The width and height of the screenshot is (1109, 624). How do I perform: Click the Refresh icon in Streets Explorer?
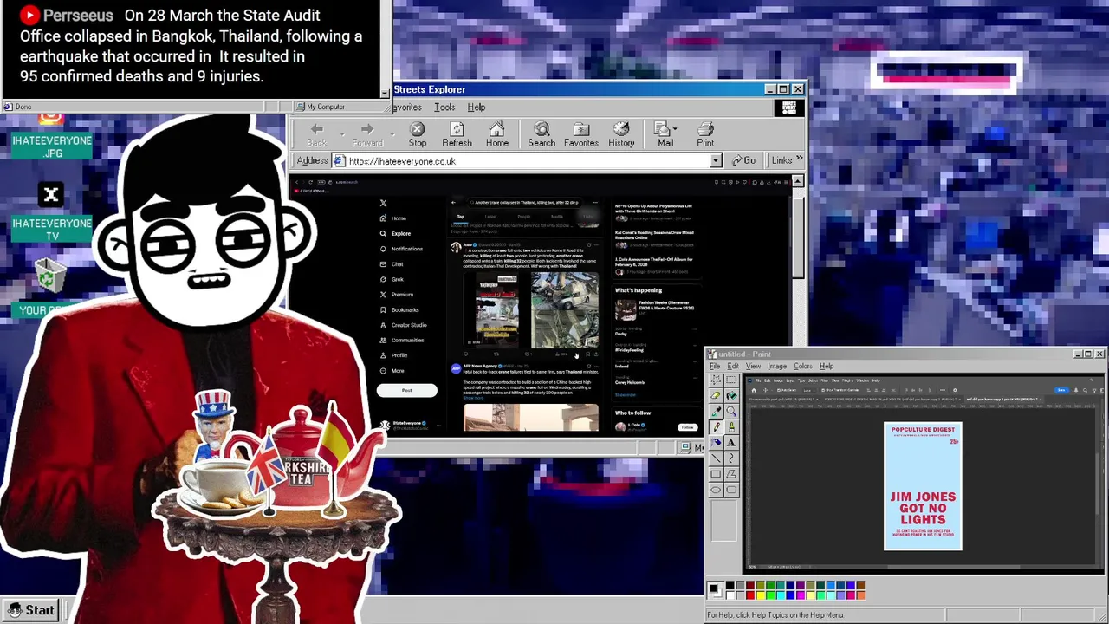tap(457, 134)
